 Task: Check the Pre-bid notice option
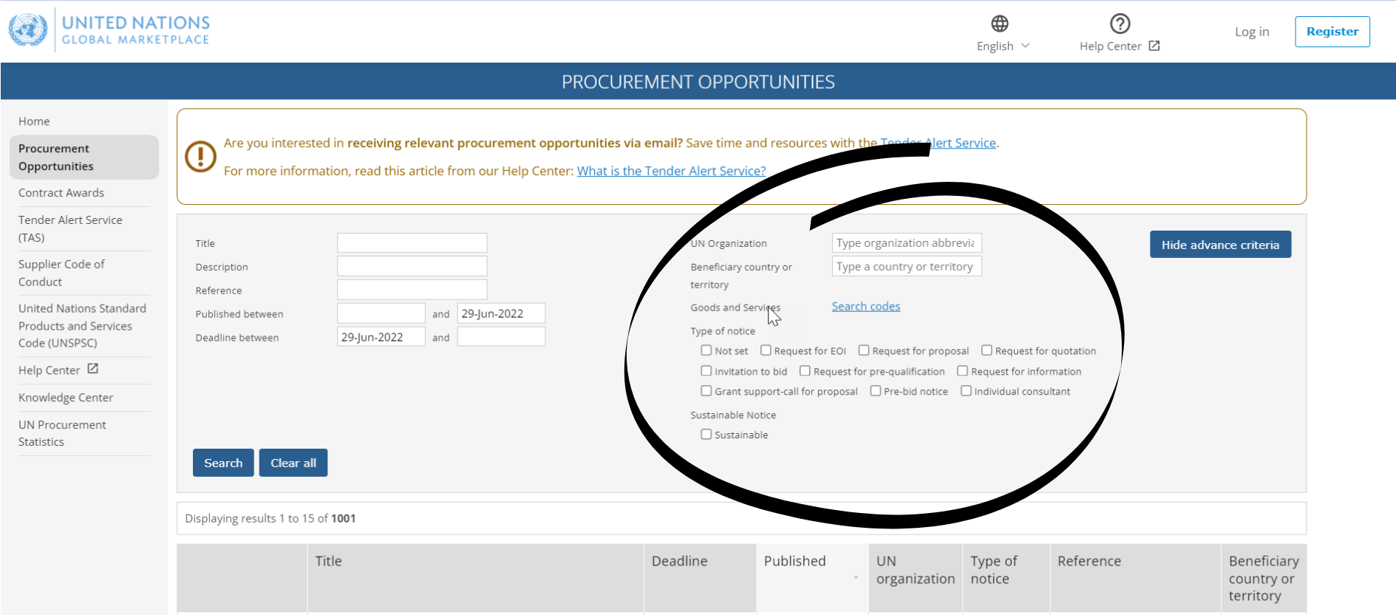[875, 391]
